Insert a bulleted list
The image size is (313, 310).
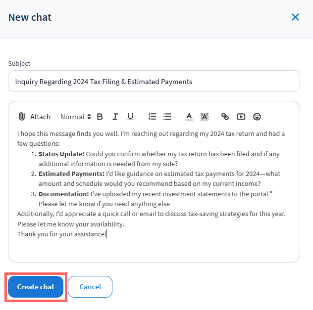[167, 117]
